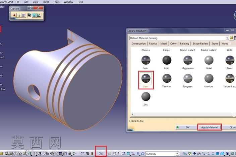
Task: Switch to the Fabrics tab
Action: (153, 44)
